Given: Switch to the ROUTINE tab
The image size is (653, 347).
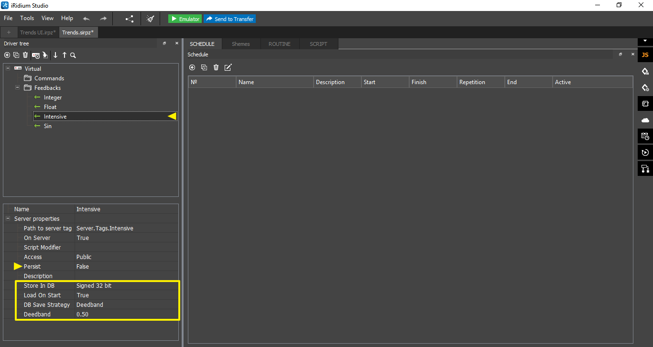Looking at the screenshot, I should click(279, 44).
